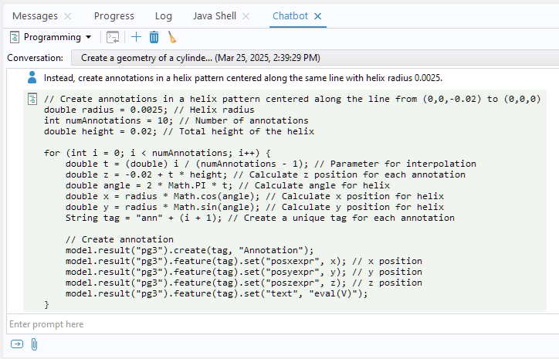Viewport: 559px width, 359px height.
Task: Switch to the Java Shell tab
Action: tap(214, 15)
